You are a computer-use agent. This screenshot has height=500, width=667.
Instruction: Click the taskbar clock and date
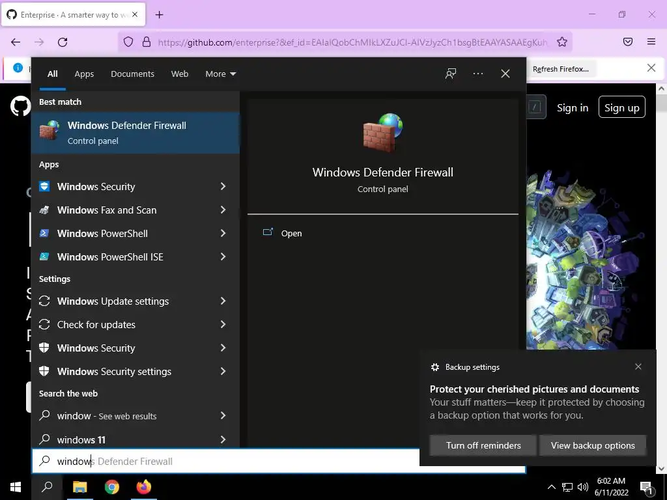pyautogui.click(x=611, y=487)
